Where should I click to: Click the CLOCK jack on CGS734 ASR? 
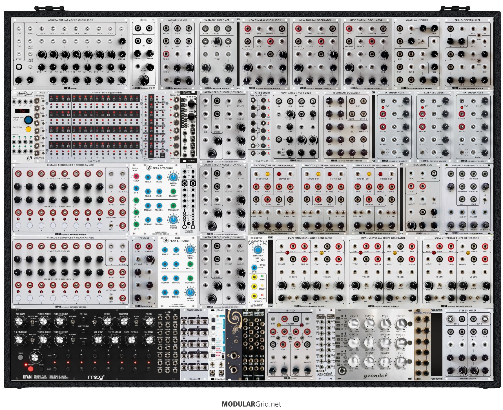136,176
